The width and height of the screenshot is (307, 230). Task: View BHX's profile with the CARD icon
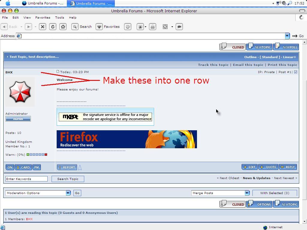tap(23, 167)
